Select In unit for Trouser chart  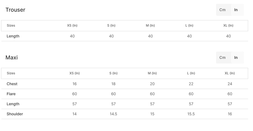point(236,10)
